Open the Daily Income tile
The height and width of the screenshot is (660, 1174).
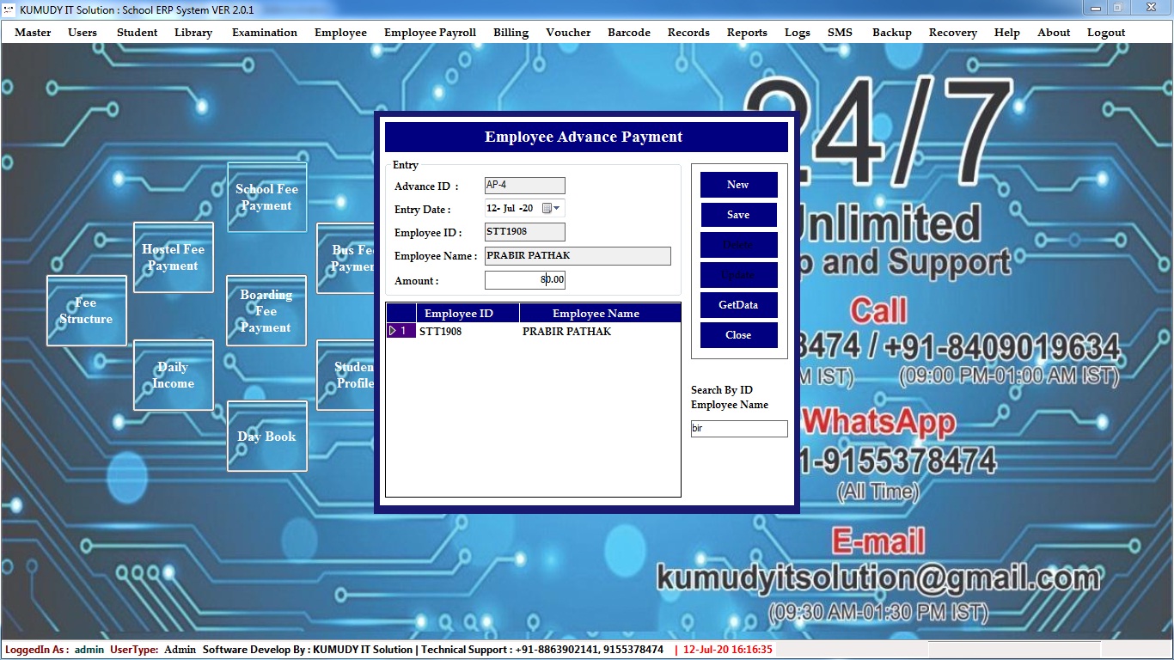tap(173, 376)
